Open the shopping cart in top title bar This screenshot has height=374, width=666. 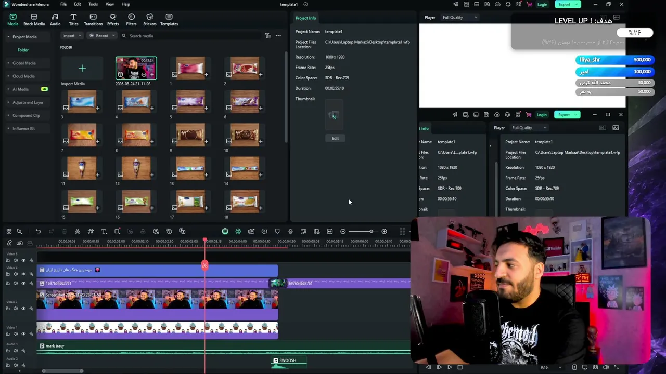click(x=529, y=4)
